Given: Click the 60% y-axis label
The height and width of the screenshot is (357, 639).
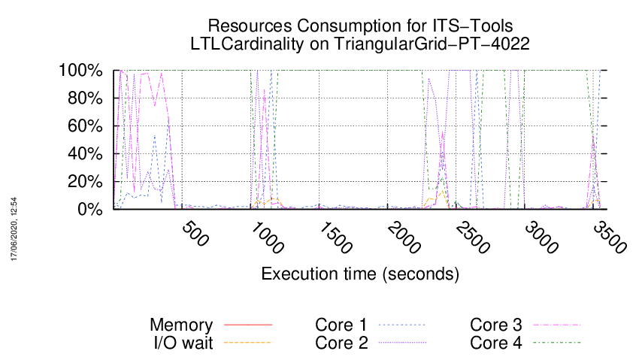Looking at the screenshot, I should pos(85,126).
